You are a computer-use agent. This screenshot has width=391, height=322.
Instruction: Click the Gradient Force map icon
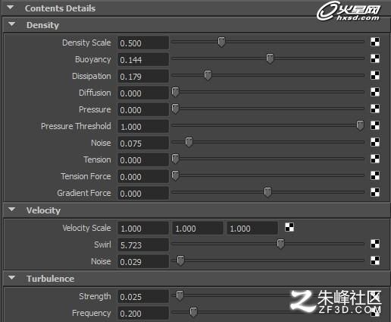(x=375, y=192)
